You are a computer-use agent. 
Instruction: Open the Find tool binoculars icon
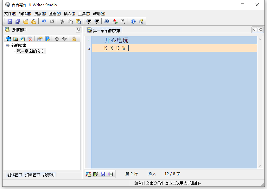108,21
